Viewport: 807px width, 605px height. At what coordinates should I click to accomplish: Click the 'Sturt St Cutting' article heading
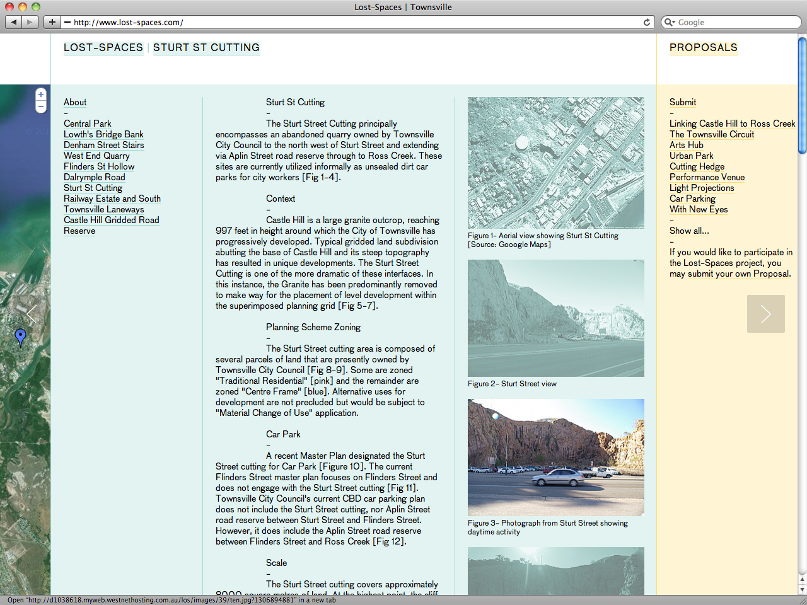[295, 102]
